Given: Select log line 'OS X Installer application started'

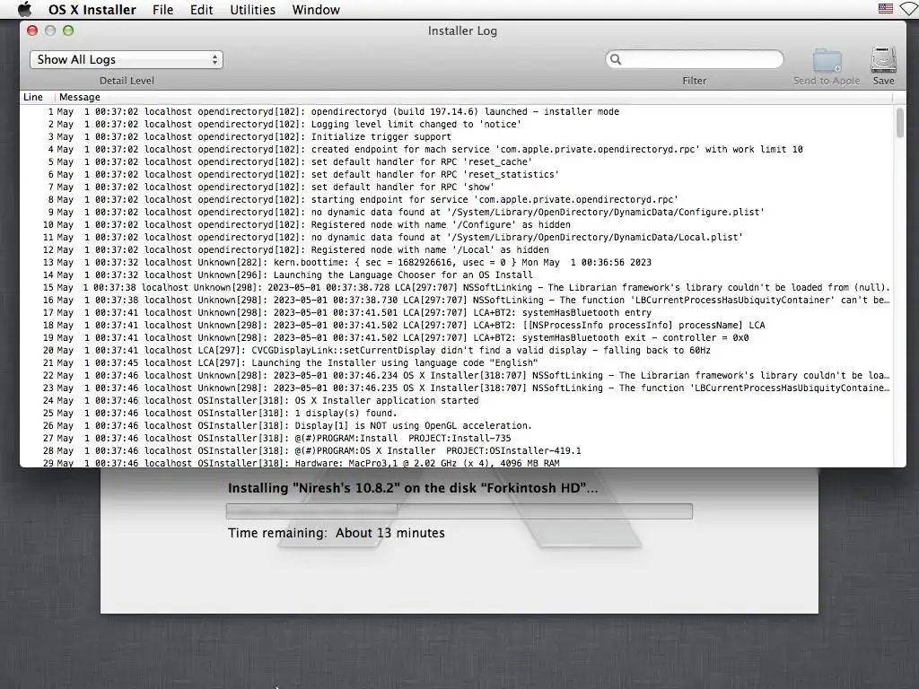Looking at the screenshot, I should [456, 401].
